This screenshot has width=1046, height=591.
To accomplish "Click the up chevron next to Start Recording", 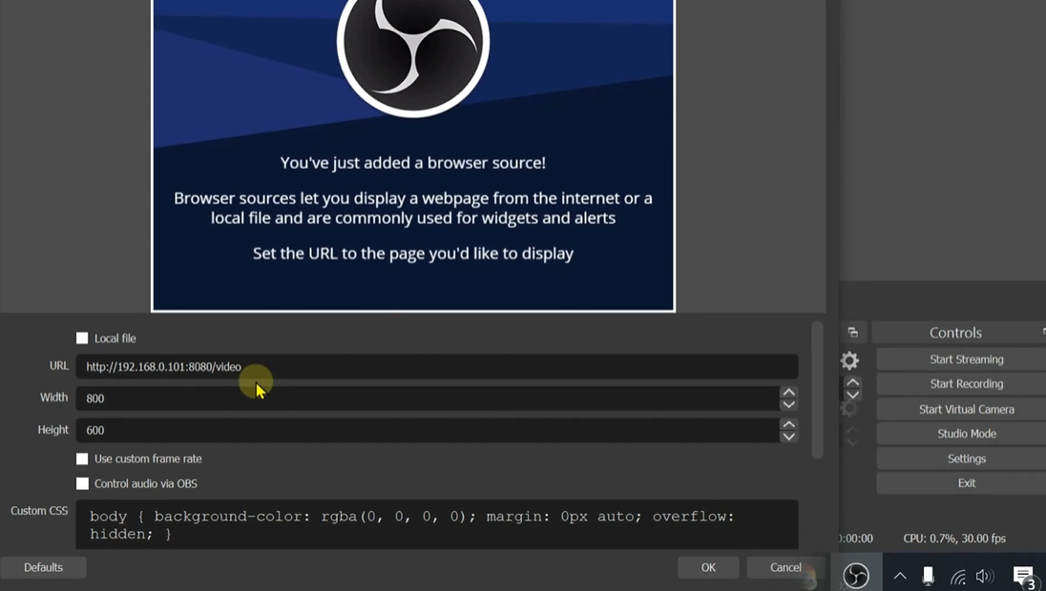I will (x=852, y=382).
